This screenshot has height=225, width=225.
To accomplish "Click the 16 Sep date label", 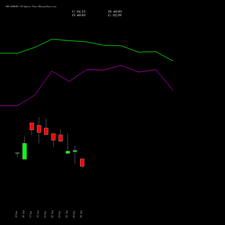I will click(23, 214).
